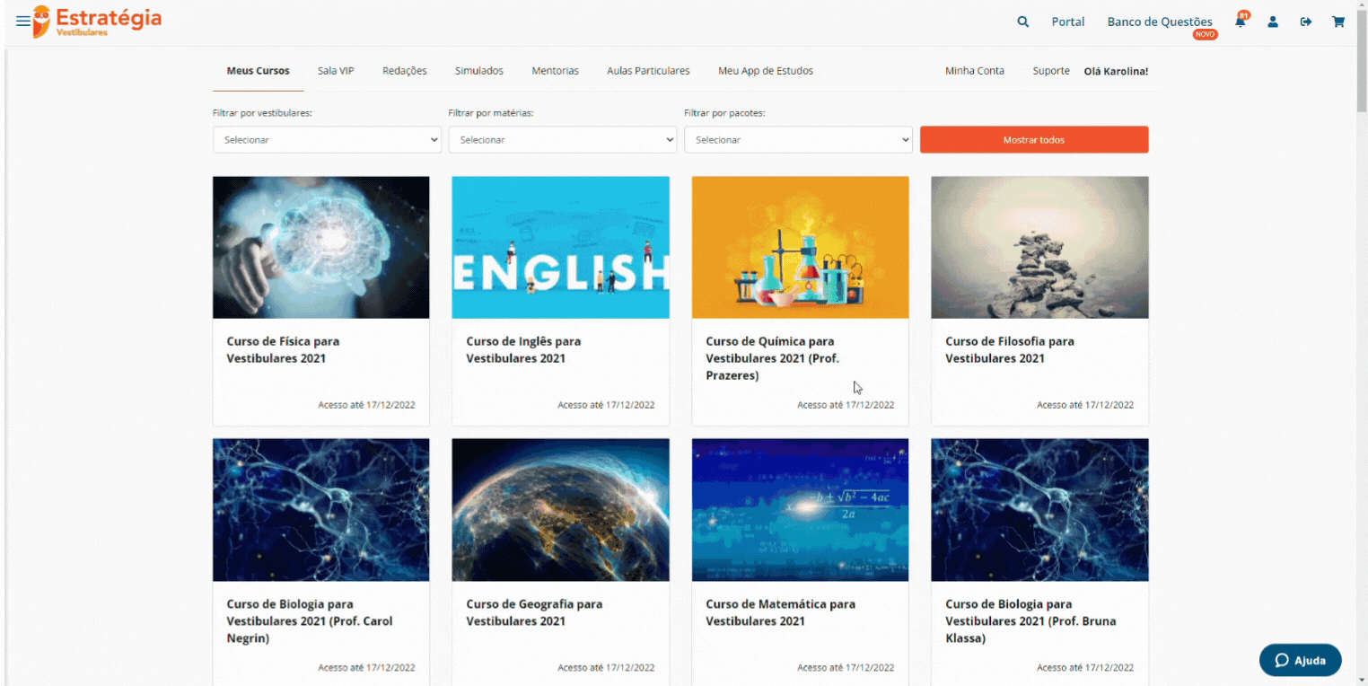
Task: Open the shopping cart icon
Action: tap(1338, 22)
